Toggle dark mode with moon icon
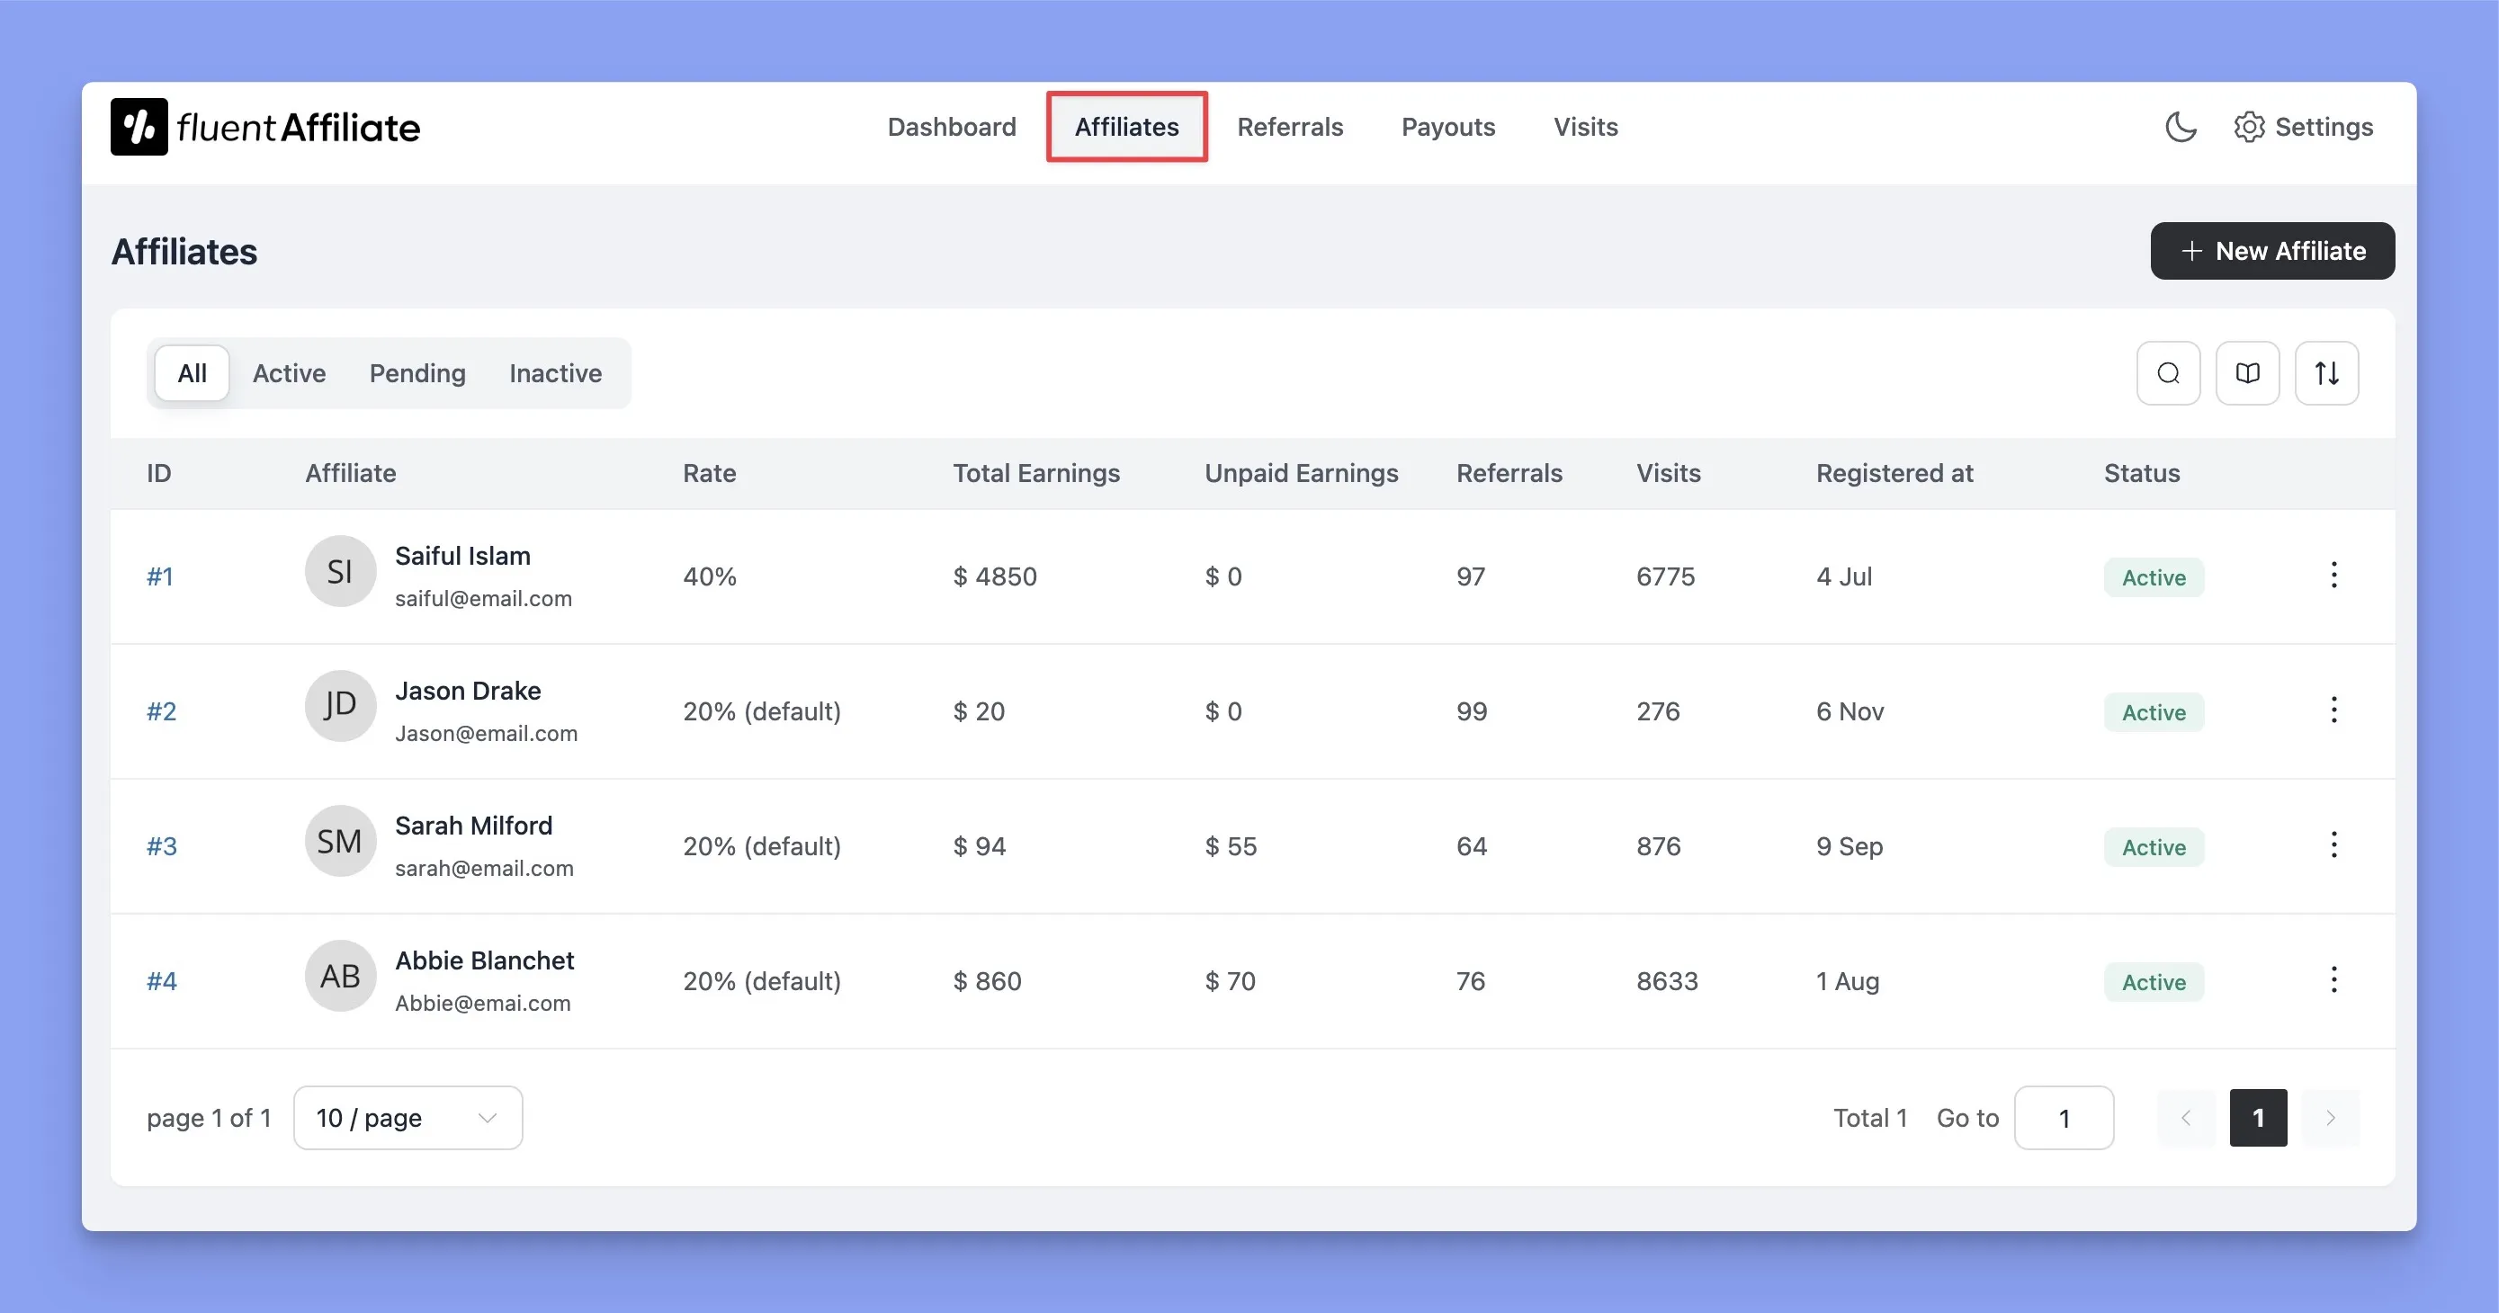The width and height of the screenshot is (2499, 1313). (x=2181, y=127)
